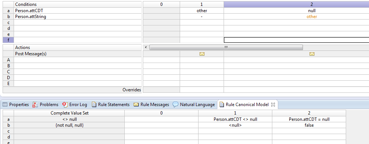Viewport: 369px width, 144px height.
Task: Click the horizontal scrollbar thumb
Action: [x=226, y=48]
